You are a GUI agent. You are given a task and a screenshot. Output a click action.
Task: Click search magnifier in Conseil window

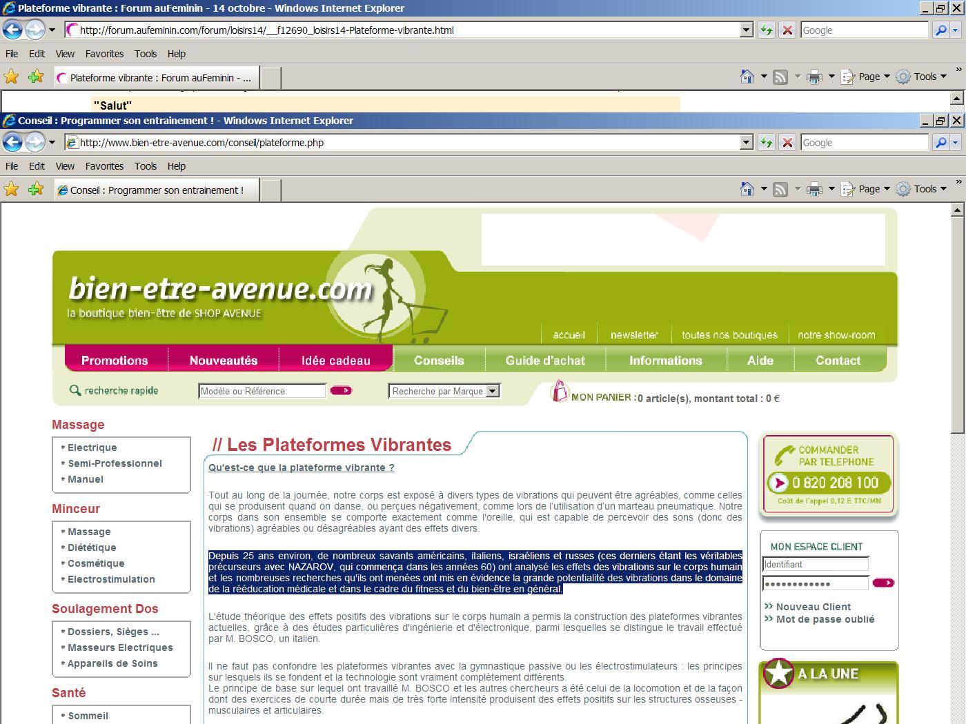click(x=940, y=142)
